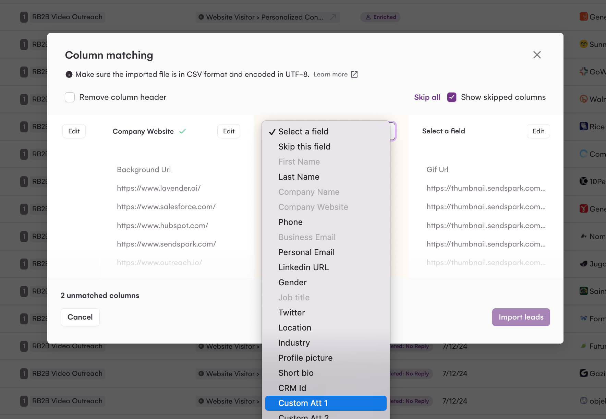The height and width of the screenshot is (419, 606).
Task: Select the highlighted Custom Att 1 option
Action: tap(326, 403)
